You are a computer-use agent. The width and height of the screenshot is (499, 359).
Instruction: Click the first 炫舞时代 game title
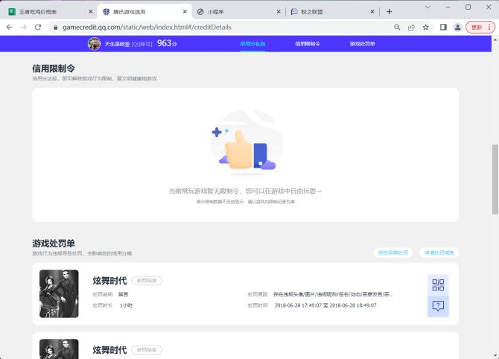109,281
